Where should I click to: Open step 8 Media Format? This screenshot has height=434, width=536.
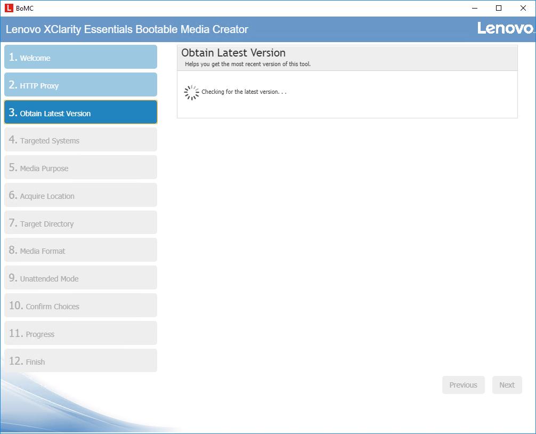pyautogui.click(x=80, y=250)
